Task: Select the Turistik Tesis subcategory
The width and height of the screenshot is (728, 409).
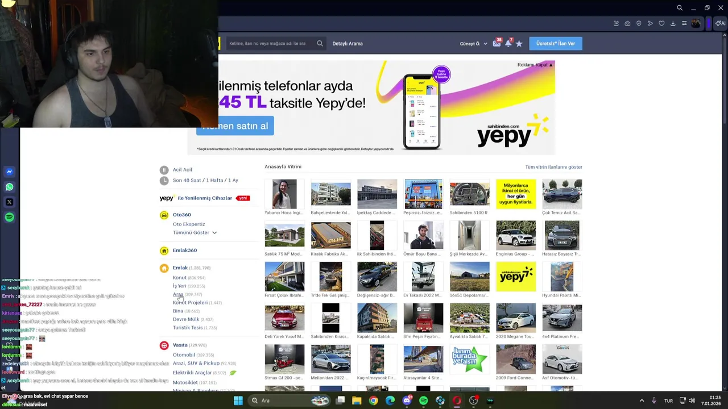Action: (188, 327)
